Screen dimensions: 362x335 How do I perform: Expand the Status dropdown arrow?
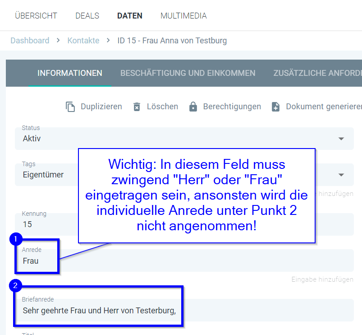[341, 139]
